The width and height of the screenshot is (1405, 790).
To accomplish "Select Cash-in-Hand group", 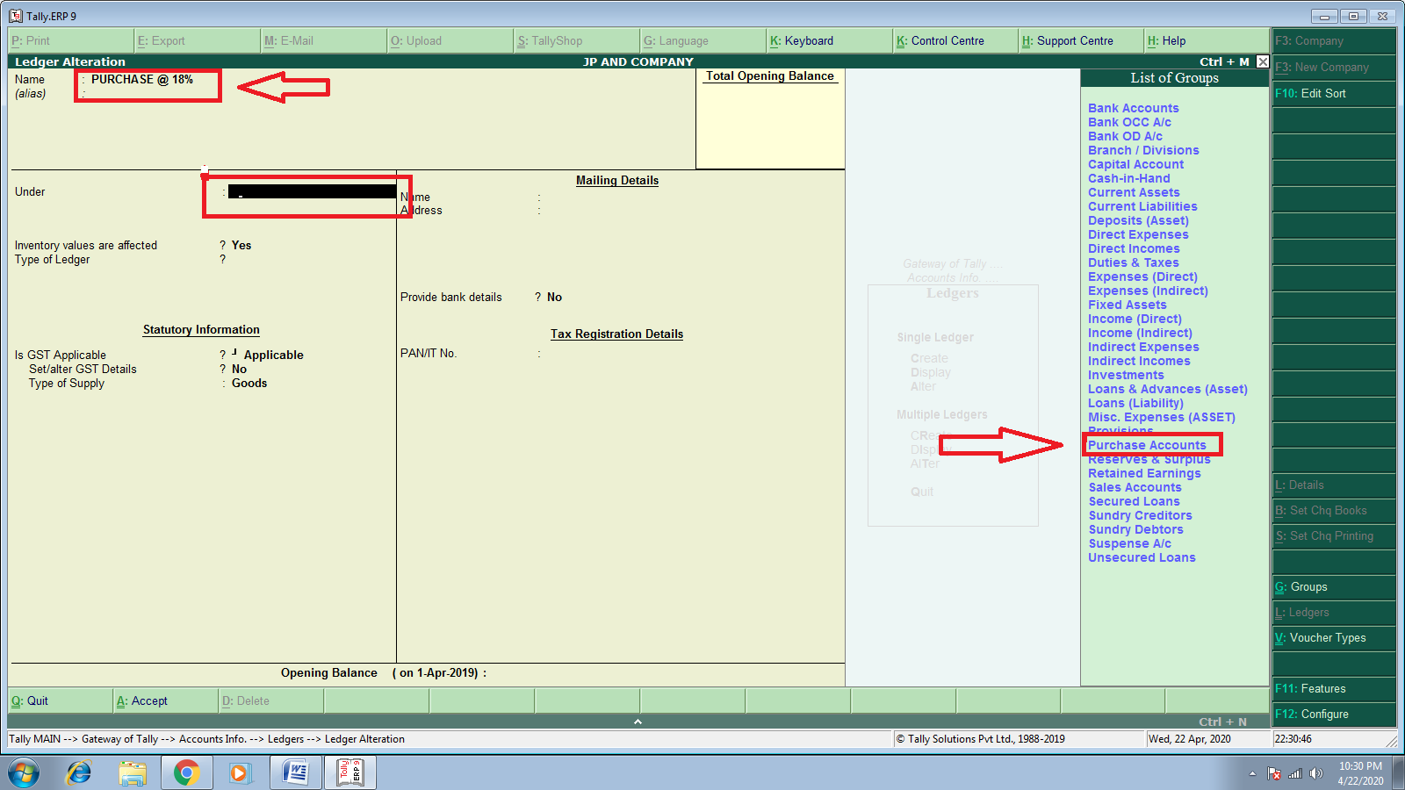I will coord(1128,178).
